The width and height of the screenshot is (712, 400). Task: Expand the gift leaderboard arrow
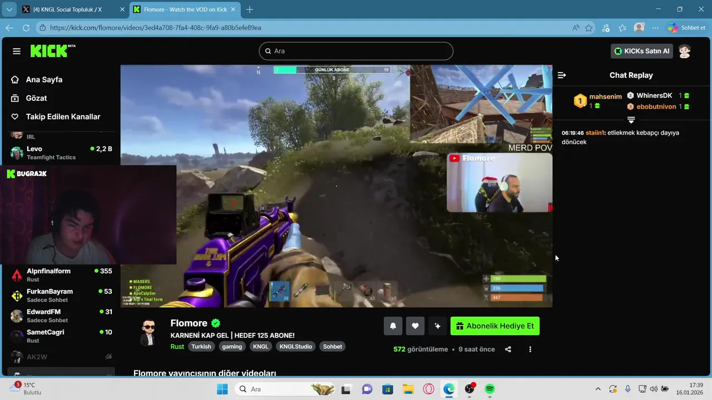(x=631, y=120)
